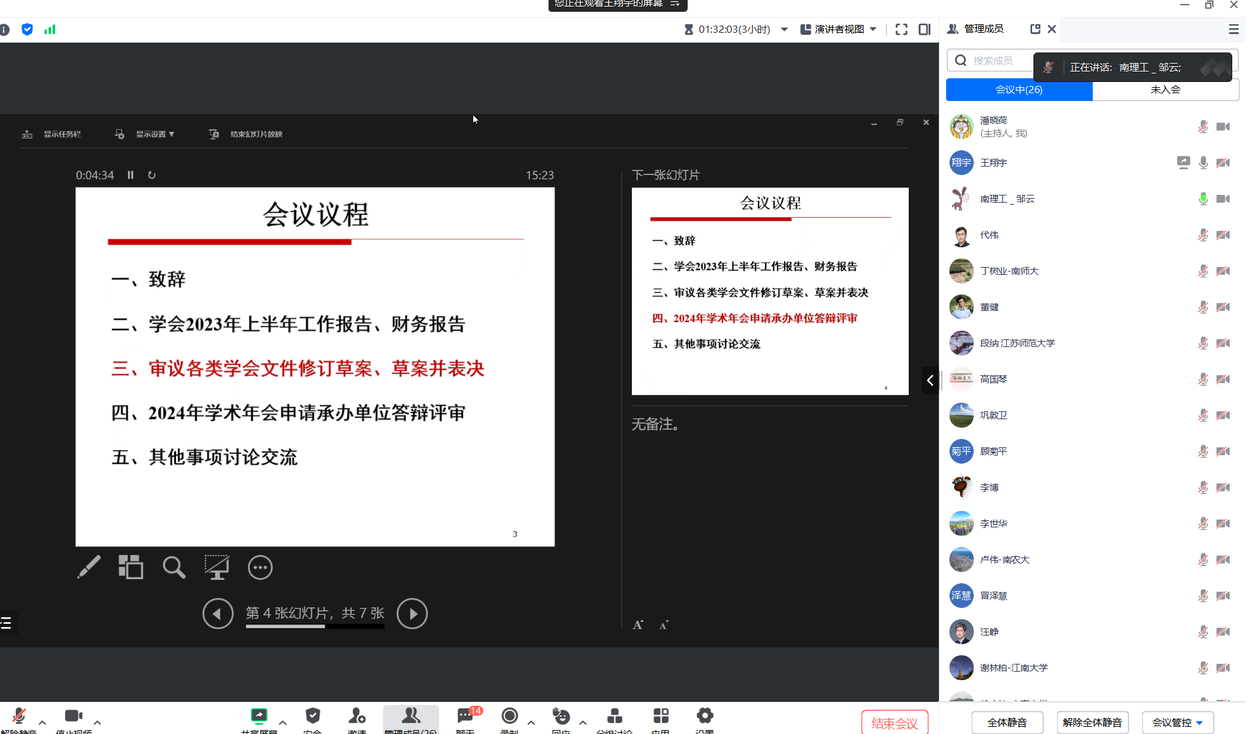Expand reactions options caret

[583, 722]
